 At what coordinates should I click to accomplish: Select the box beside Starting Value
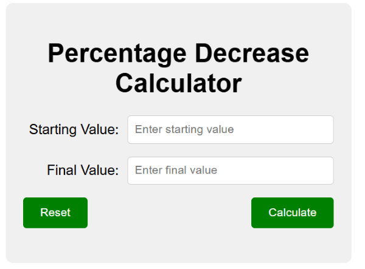230,129
